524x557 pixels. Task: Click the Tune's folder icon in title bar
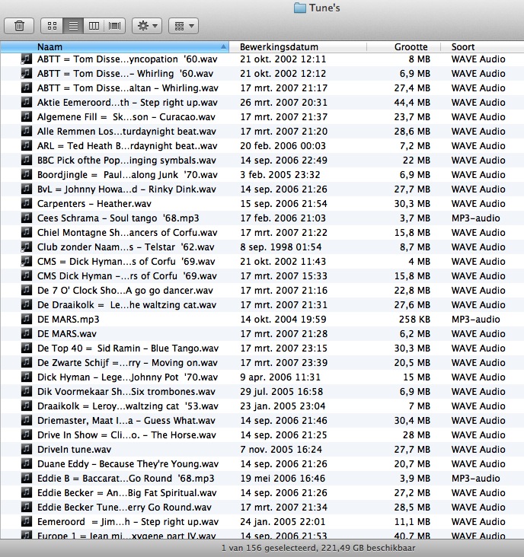coord(299,8)
